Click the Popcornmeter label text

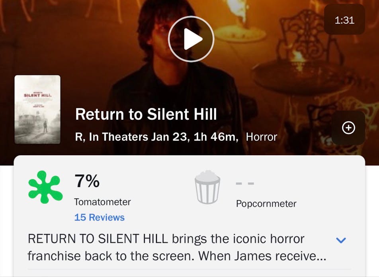tap(266, 204)
